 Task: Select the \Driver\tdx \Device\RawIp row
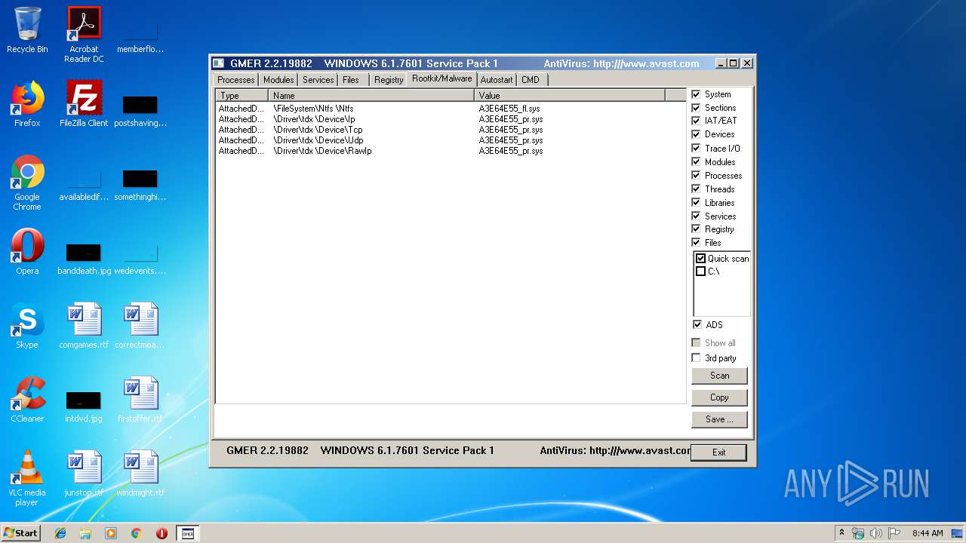(450, 151)
